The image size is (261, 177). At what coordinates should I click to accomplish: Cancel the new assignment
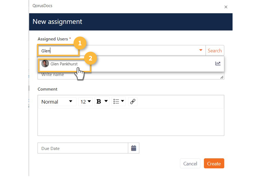[x=190, y=163]
